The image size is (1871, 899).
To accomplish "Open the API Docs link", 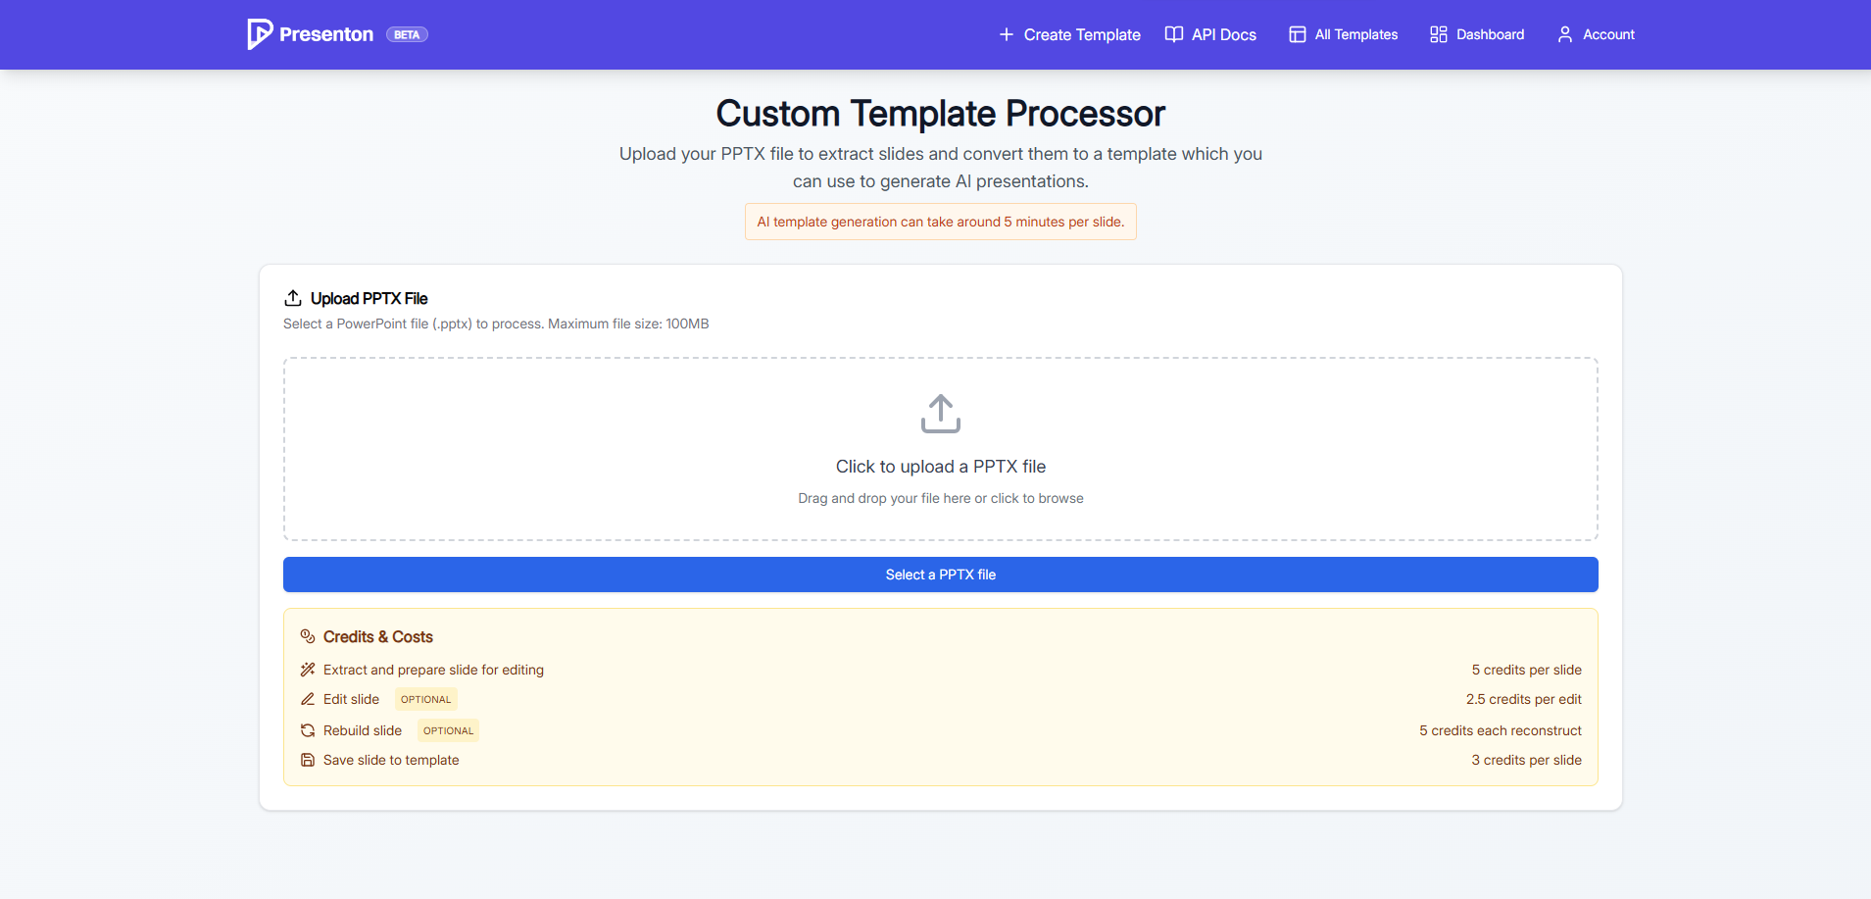I will (1223, 34).
